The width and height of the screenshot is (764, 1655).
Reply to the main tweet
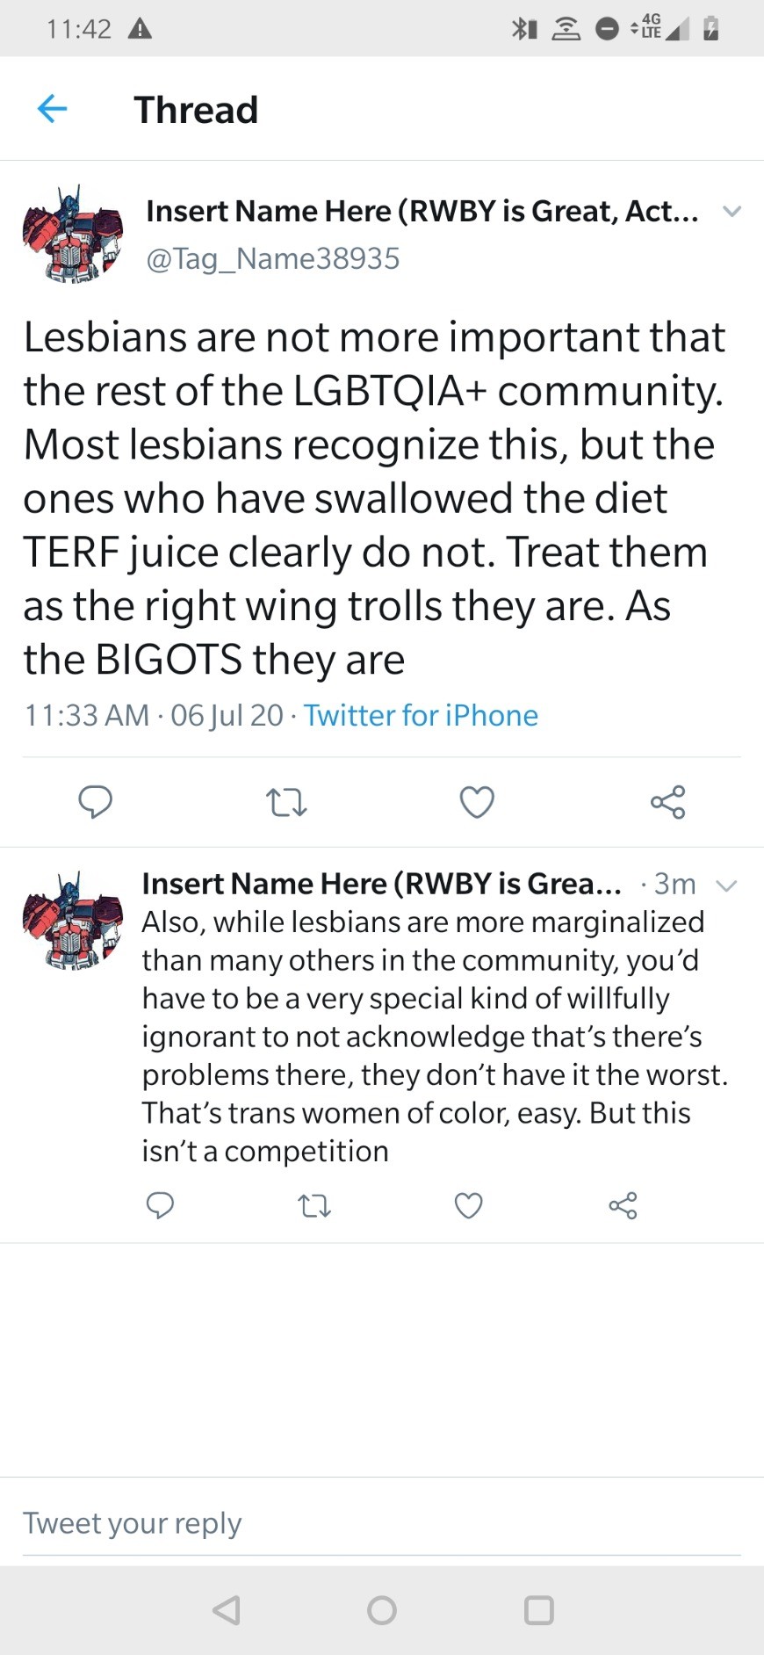[95, 802]
